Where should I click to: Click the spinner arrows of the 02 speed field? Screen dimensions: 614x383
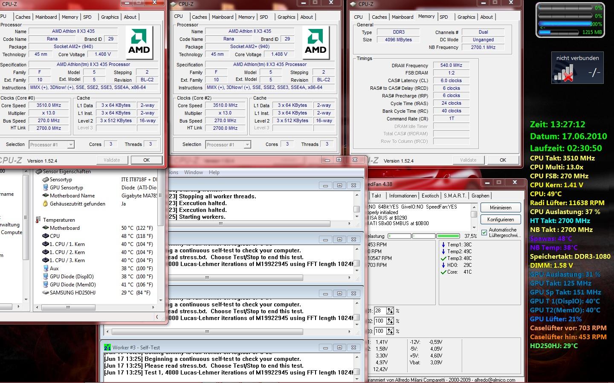[390, 321]
